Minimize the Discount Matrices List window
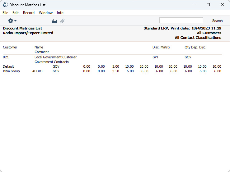The image size is (230, 172). coord(194,5)
